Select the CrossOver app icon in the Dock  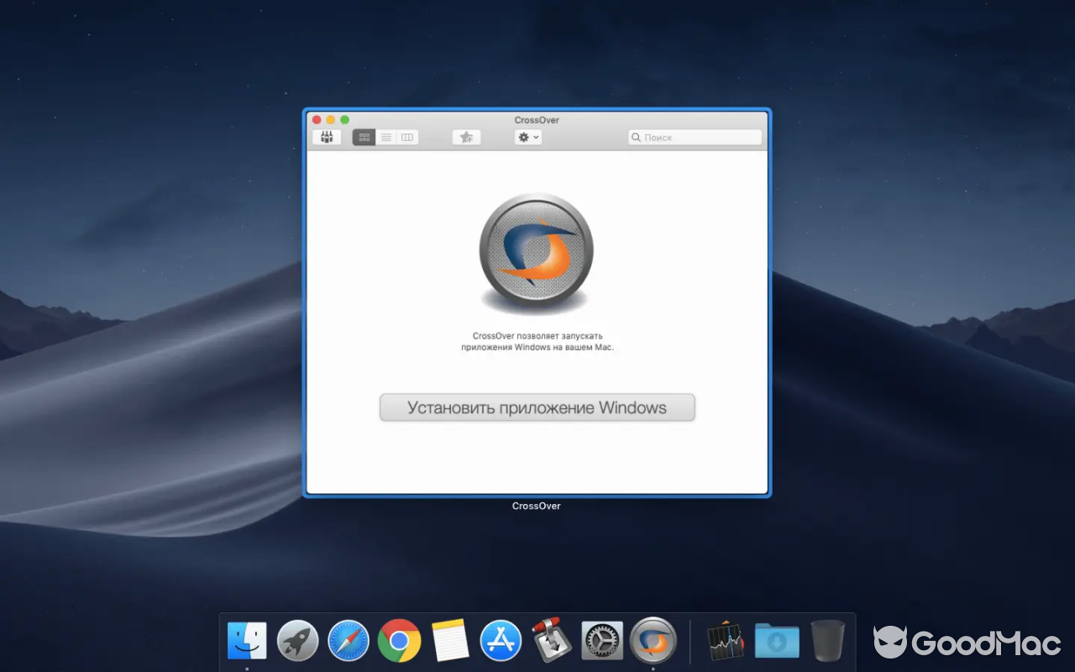[x=653, y=640]
